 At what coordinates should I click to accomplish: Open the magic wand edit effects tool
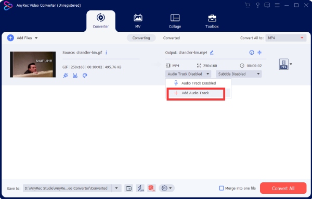pyautogui.click(x=66, y=76)
